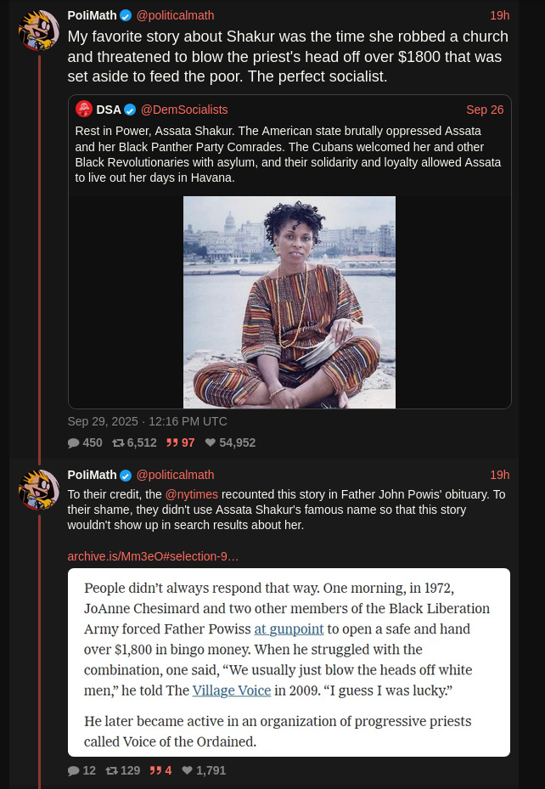Click the 19h timestamp on first tweet
The height and width of the screenshot is (789, 545).
[500, 15]
